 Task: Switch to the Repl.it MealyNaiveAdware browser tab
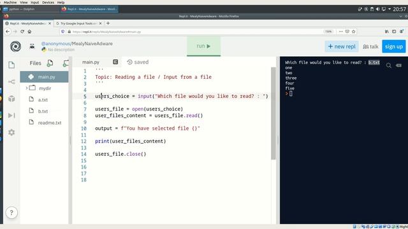(28, 24)
